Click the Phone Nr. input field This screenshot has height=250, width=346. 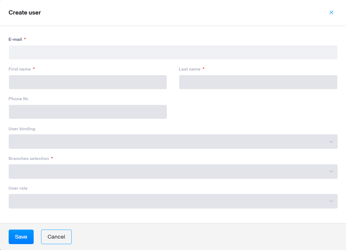[x=88, y=112]
